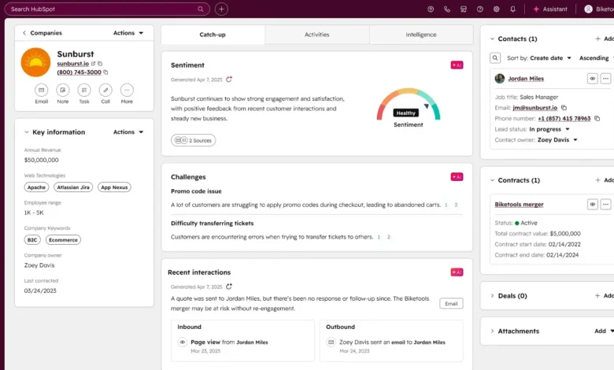Toggle preview eye for Jordan Miles
Screen dimensions: 614x370
[592, 79]
